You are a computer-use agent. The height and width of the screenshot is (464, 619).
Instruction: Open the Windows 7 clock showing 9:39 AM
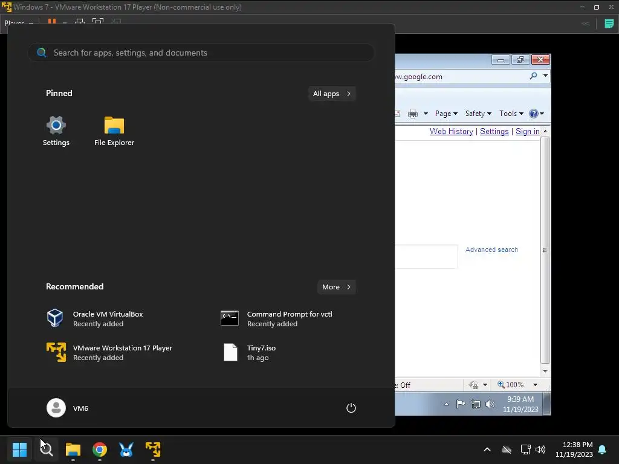(x=520, y=404)
